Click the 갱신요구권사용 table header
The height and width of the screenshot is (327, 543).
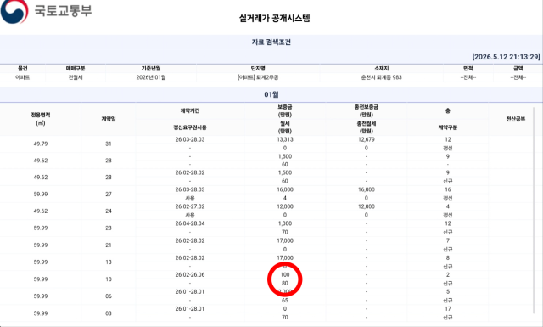click(x=190, y=127)
